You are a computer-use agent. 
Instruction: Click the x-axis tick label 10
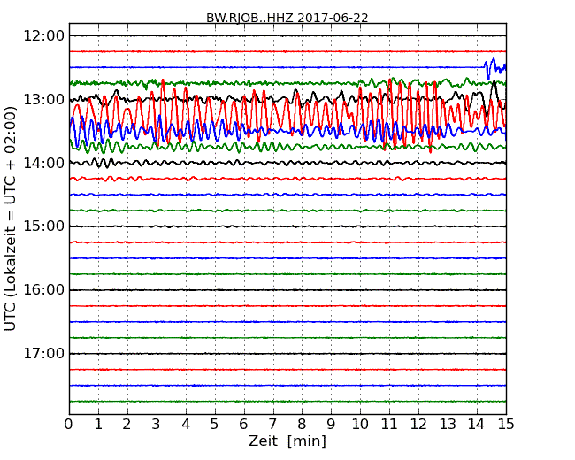(360, 425)
